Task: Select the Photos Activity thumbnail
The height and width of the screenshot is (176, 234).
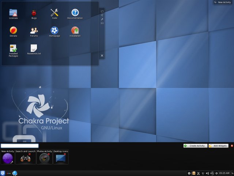Action: [45, 158]
